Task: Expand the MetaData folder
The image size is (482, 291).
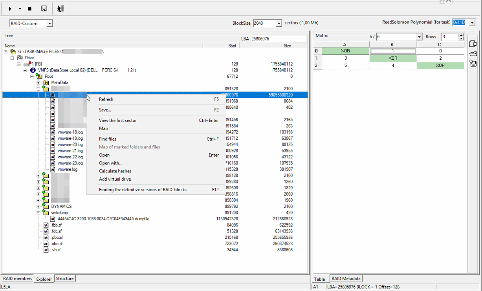Action: pyautogui.click(x=38, y=82)
